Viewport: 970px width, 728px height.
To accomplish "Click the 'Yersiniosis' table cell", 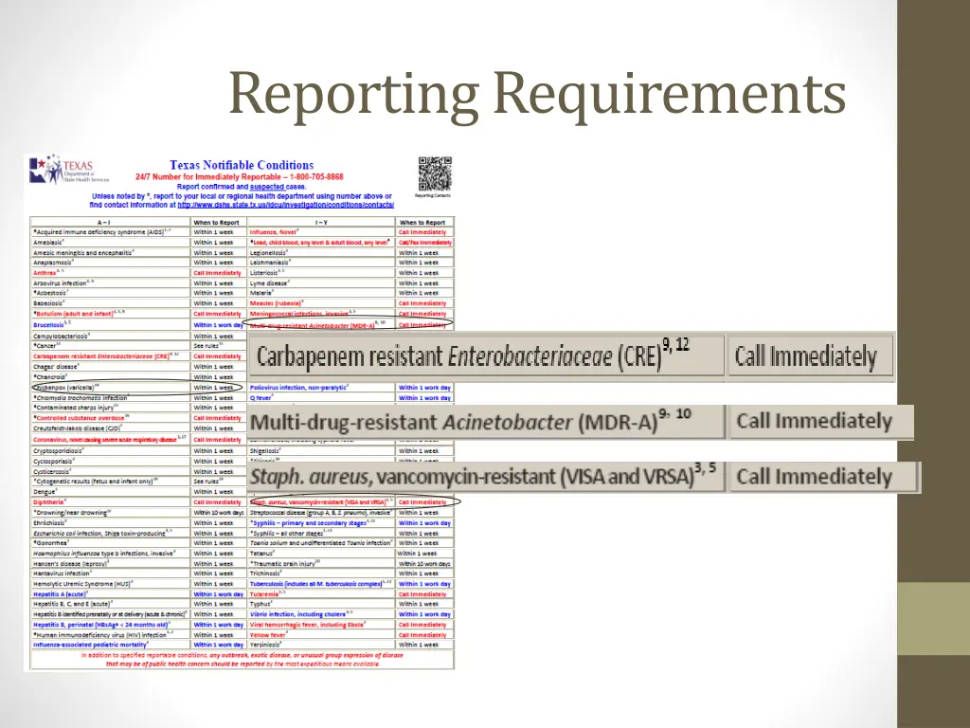I will click(321, 645).
